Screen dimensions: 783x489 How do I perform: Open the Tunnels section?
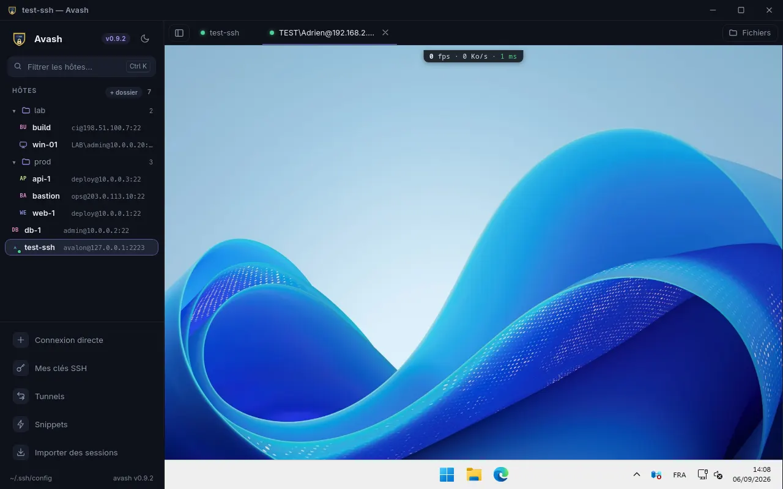click(82, 396)
